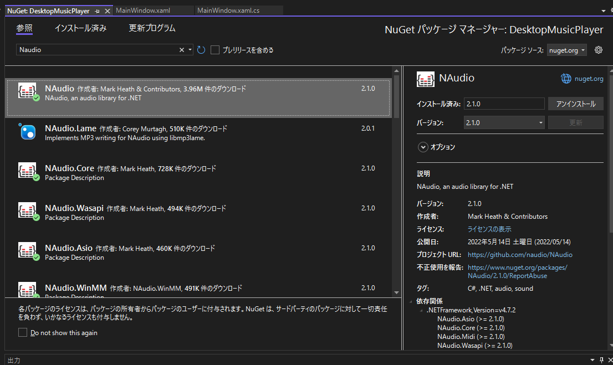
Task: Expand the オプション section
Action: [423, 147]
